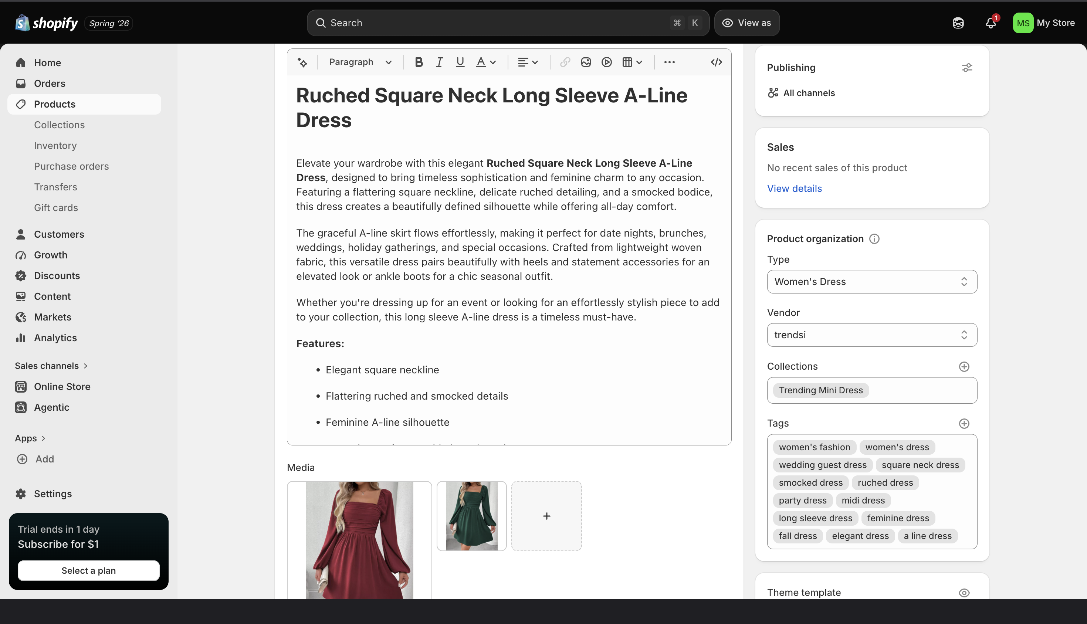The height and width of the screenshot is (624, 1087).
Task: Preview the theme template eye icon
Action: (964, 593)
